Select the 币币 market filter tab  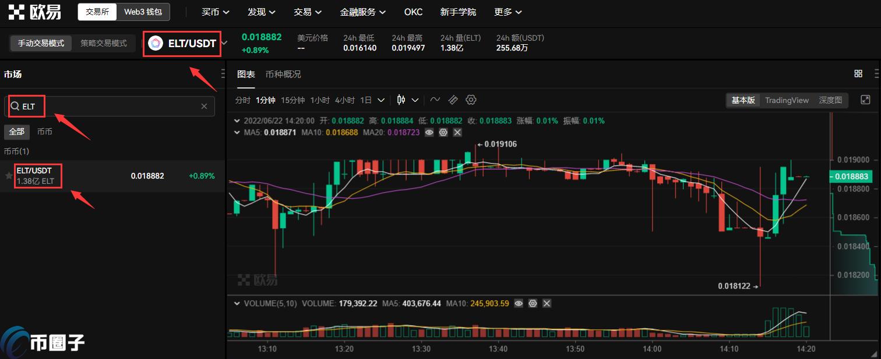coord(44,131)
